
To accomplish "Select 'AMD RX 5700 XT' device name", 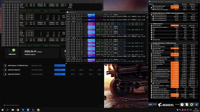I will pos(14,74).
